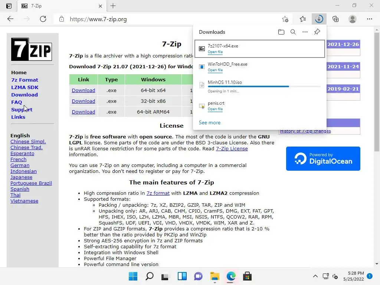Viewport: 380px width, 285px height.
Task: Open the Collections icon
Action: click(335, 19)
